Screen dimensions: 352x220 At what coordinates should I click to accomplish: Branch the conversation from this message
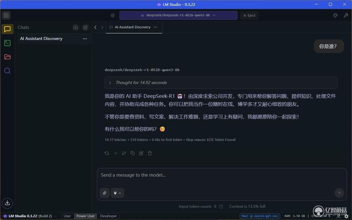[x=124, y=153]
